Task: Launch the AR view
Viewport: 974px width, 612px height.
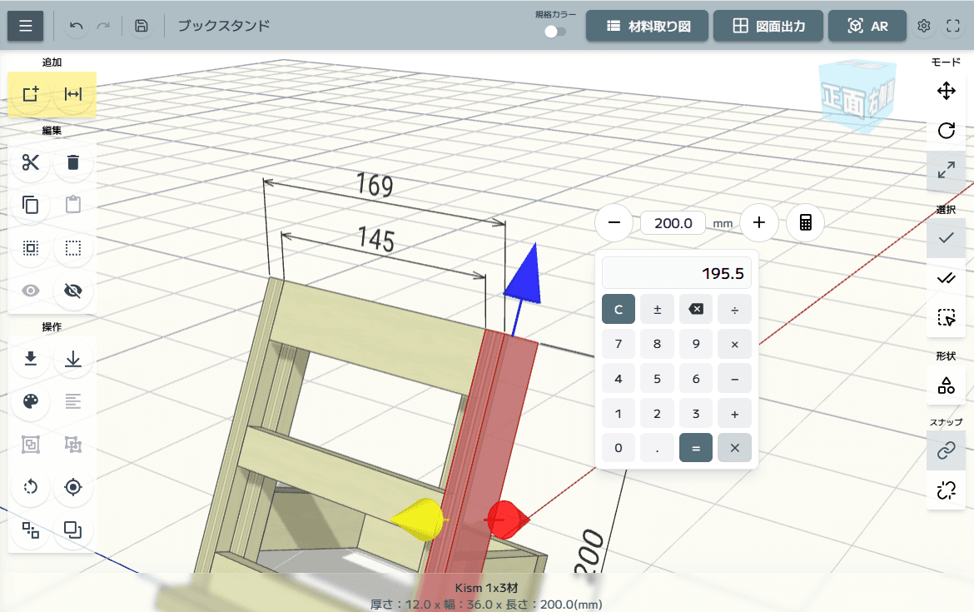Action: pos(867,26)
